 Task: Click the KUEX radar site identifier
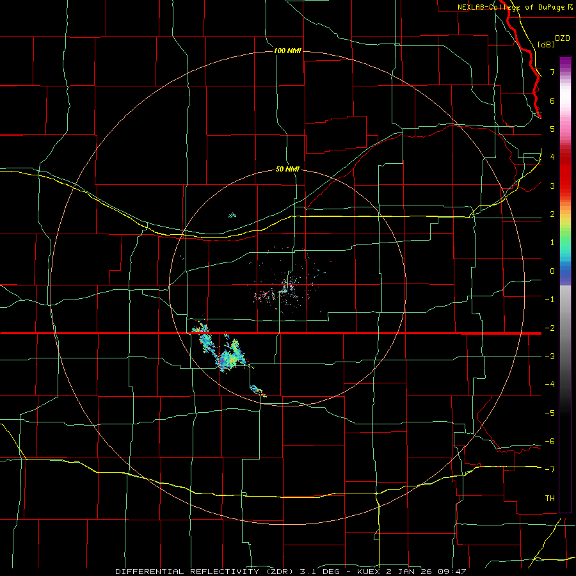pos(369,572)
